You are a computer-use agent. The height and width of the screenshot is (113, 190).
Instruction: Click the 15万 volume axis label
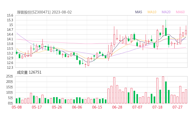pos(9,87)
